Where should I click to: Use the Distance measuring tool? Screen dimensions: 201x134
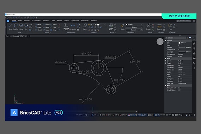[x=159, y=27]
